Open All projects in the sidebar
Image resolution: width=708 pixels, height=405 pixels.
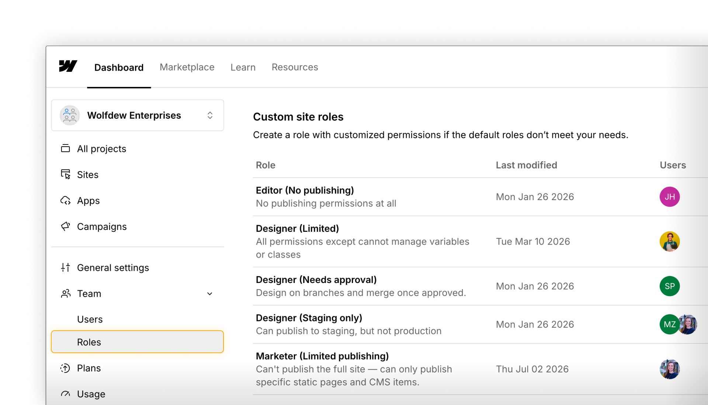pos(101,149)
